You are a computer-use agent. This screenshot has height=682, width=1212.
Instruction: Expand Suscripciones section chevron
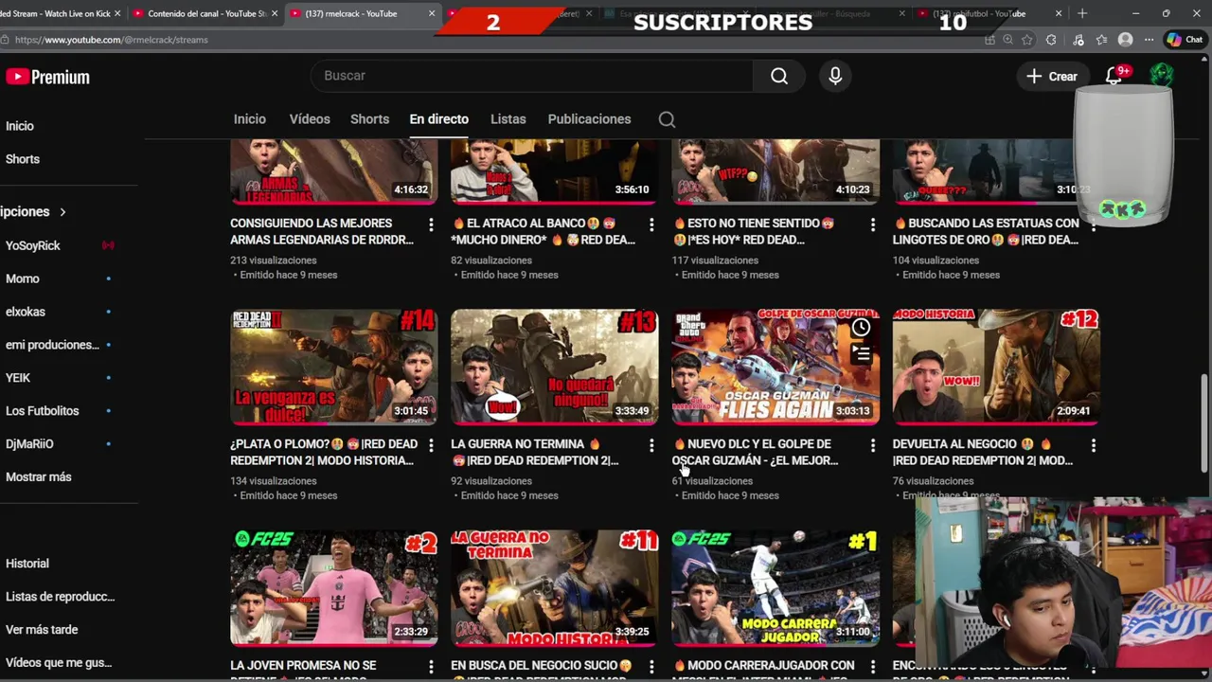pos(62,212)
